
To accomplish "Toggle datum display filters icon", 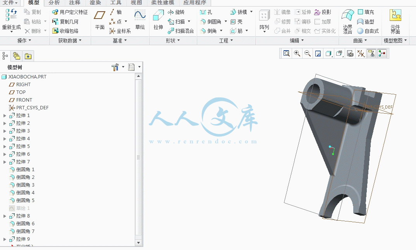I will coord(361,54).
